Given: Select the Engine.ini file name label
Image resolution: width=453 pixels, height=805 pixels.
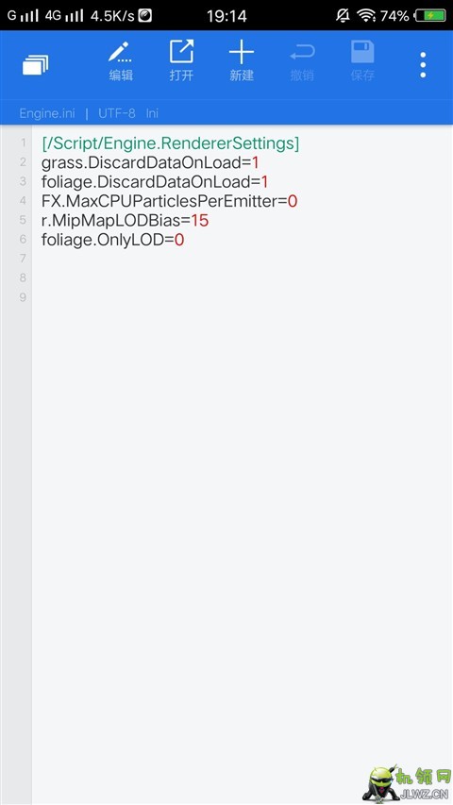Looking at the screenshot, I should point(47,113).
